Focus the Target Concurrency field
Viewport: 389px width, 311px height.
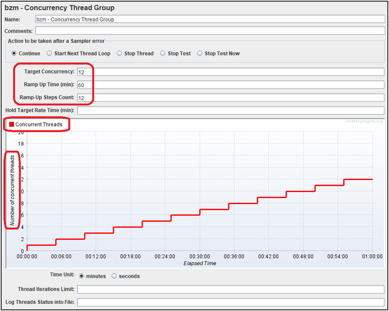[x=231, y=72]
